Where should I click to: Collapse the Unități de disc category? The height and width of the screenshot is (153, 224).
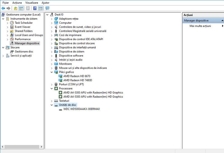coord(52,105)
